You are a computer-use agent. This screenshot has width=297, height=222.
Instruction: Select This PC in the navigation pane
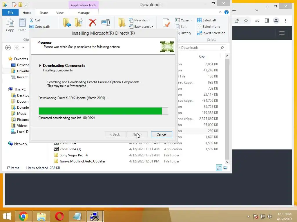pos(17,89)
